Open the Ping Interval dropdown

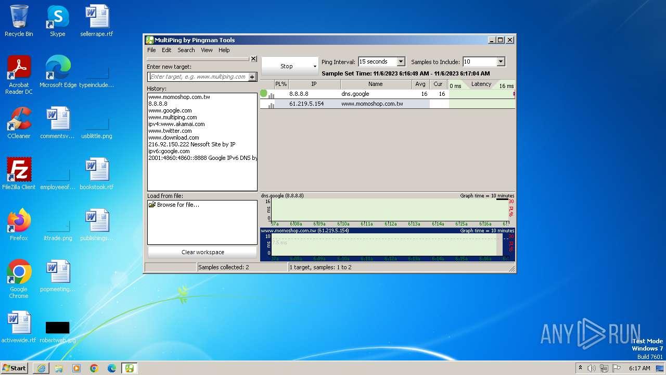[x=401, y=61]
